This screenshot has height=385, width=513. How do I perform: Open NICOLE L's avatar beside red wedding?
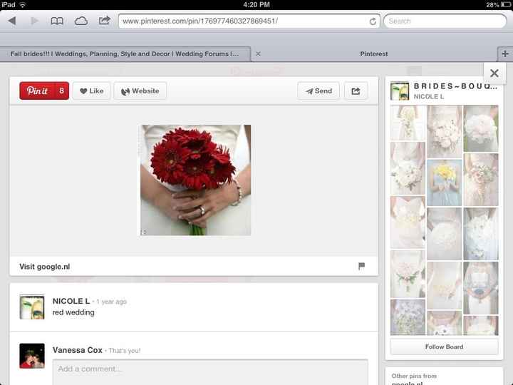32,307
